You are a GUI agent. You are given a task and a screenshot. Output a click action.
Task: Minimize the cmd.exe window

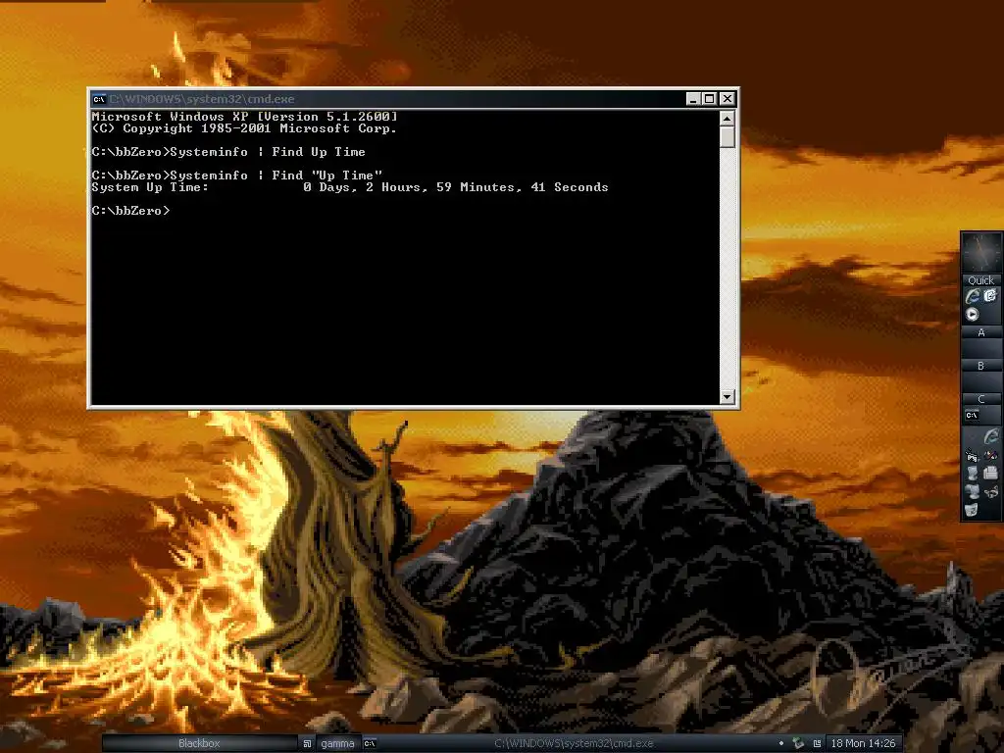693,99
